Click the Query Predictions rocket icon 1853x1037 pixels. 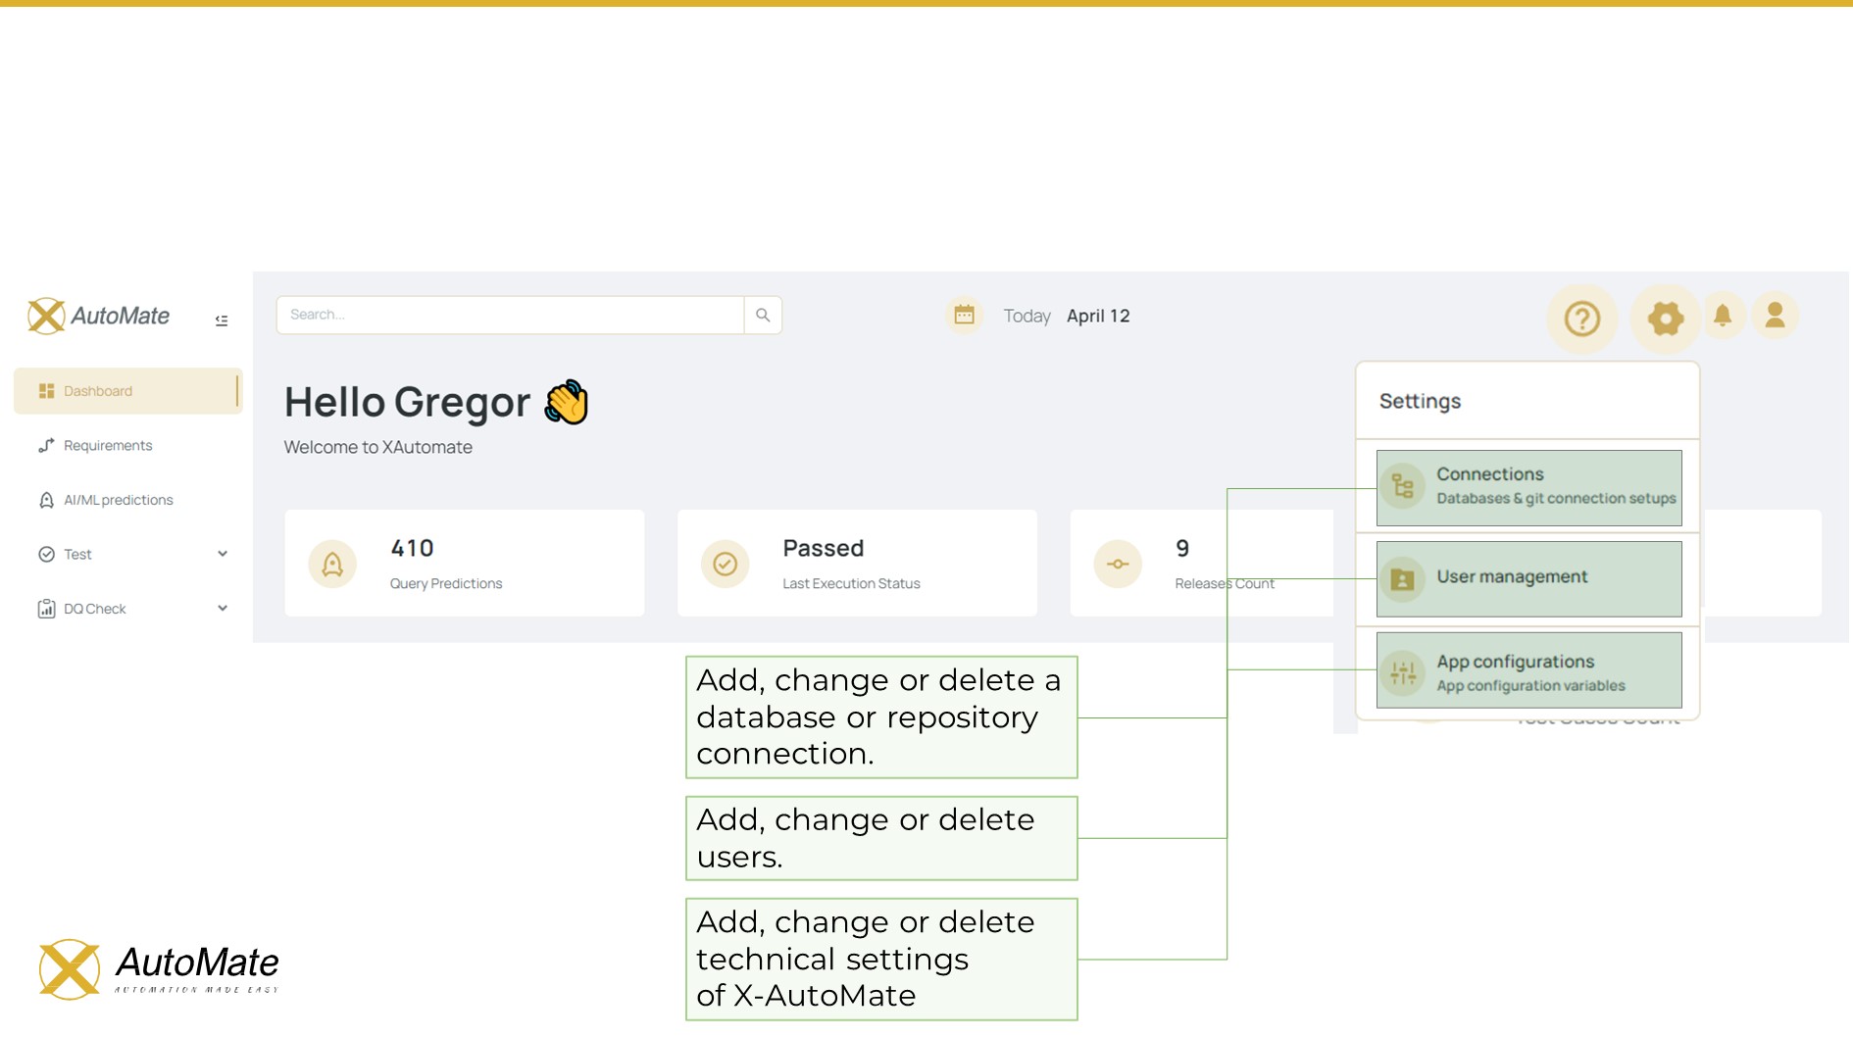point(332,565)
